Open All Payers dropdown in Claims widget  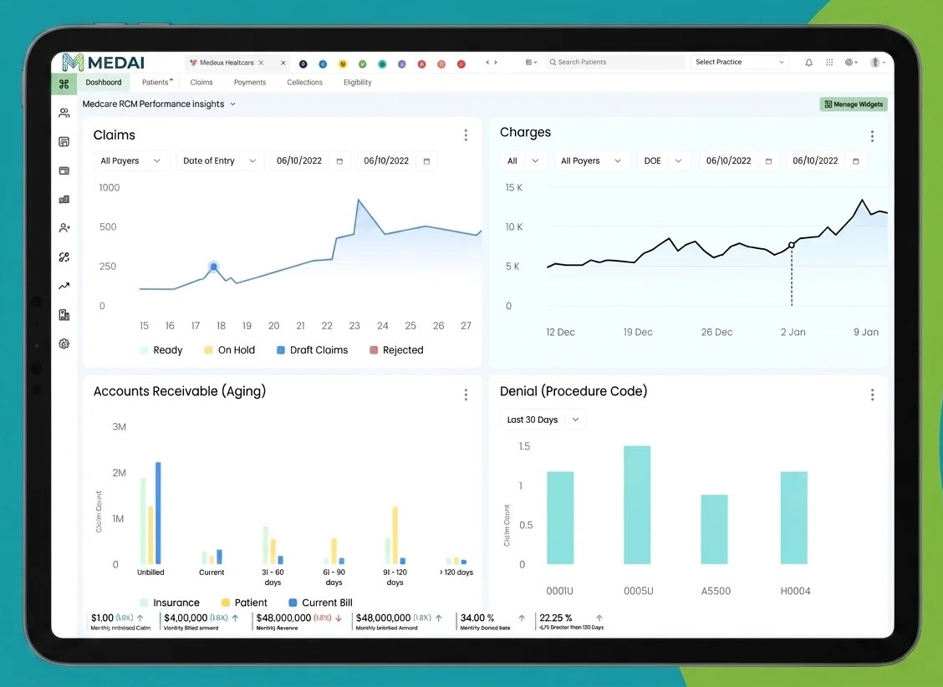(130, 161)
